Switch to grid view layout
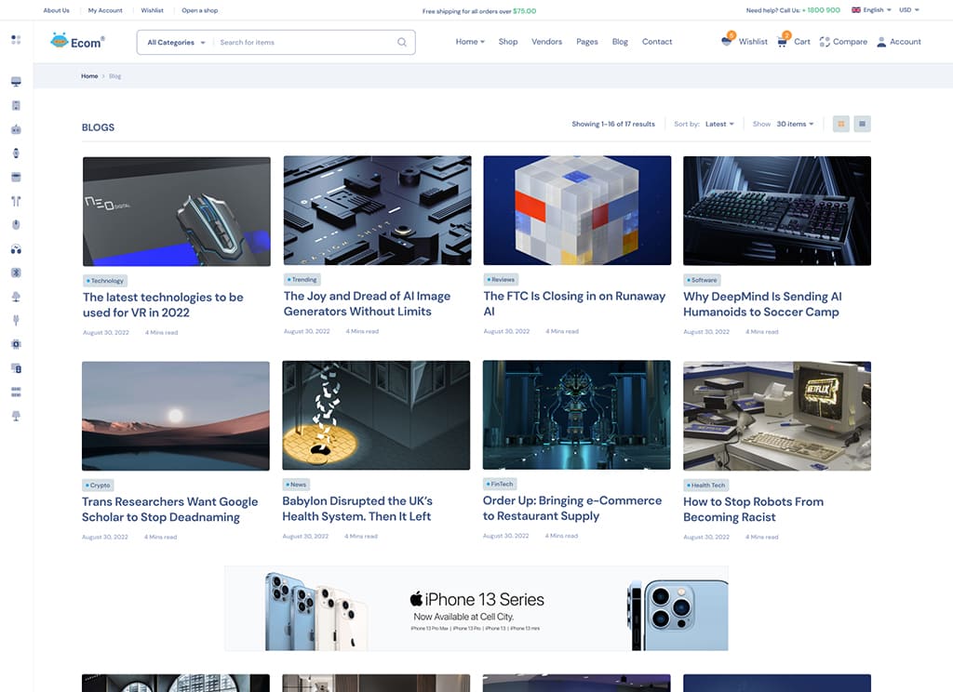 (840, 123)
